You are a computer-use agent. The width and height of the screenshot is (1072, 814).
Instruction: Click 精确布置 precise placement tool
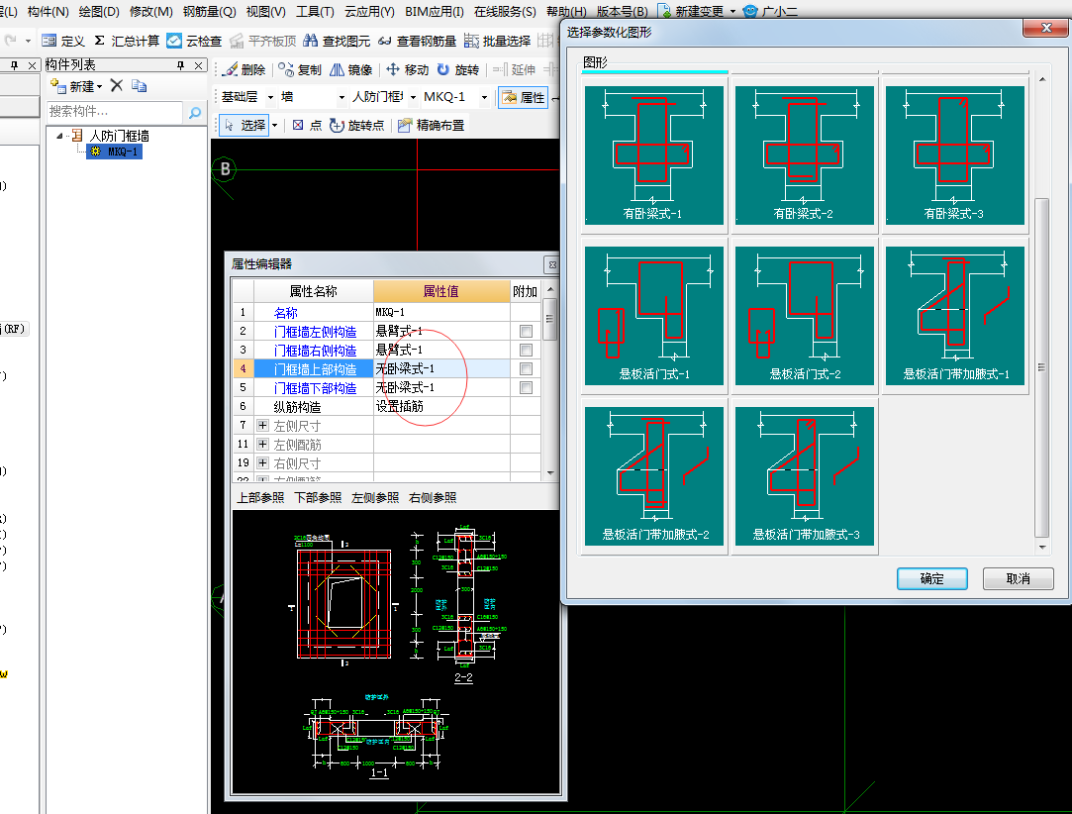pos(432,125)
